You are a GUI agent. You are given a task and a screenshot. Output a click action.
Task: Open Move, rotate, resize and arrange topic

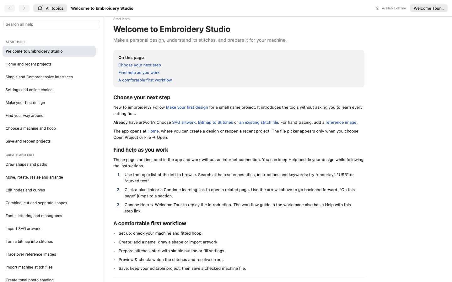click(x=49, y=177)
